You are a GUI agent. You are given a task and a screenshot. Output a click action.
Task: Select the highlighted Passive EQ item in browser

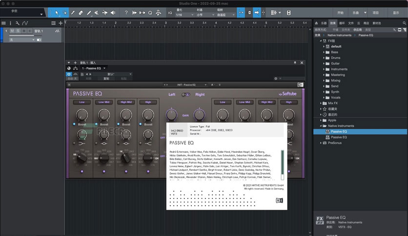click(x=360, y=132)
